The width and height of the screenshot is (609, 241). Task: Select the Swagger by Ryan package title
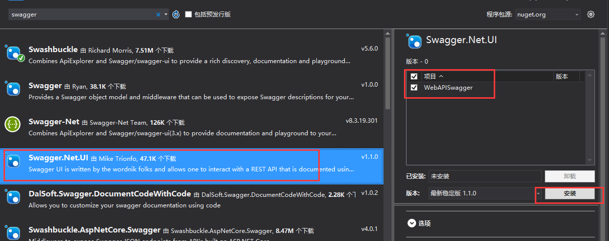point(45,86)
